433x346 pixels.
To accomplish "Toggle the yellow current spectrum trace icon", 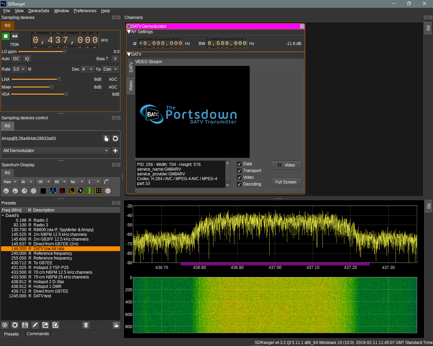I will tap(71, 191).
